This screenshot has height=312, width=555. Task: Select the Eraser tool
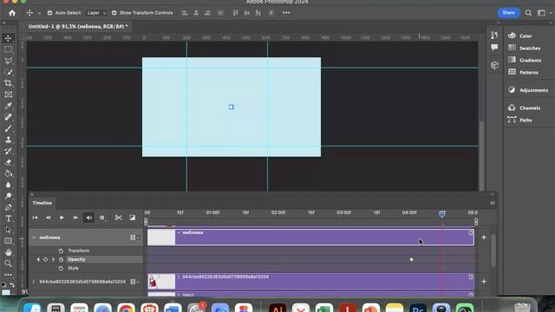pyautogui.click(x=8, y=162)
